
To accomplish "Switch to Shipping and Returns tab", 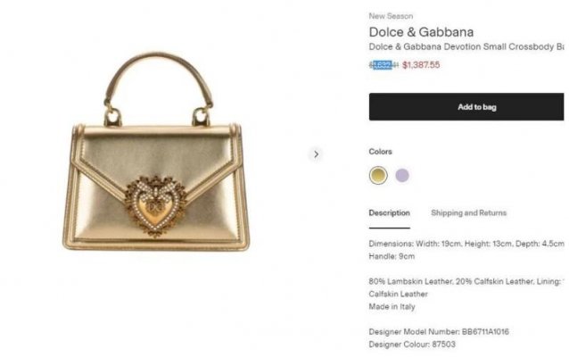I will click(468, 213).
